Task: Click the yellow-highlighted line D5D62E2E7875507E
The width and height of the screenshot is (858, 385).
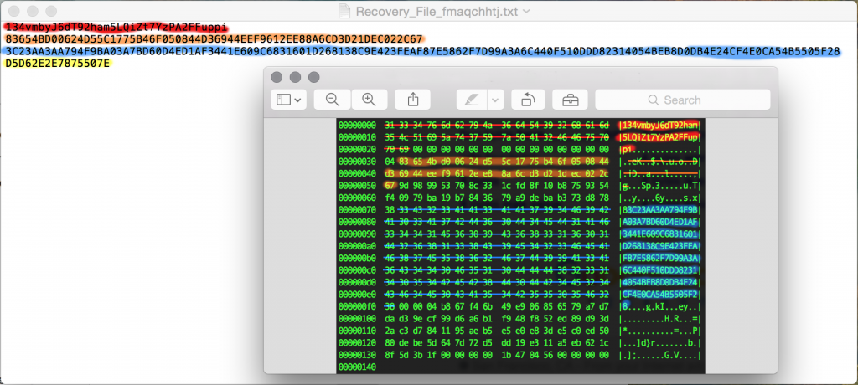Action: pos(58,64)
